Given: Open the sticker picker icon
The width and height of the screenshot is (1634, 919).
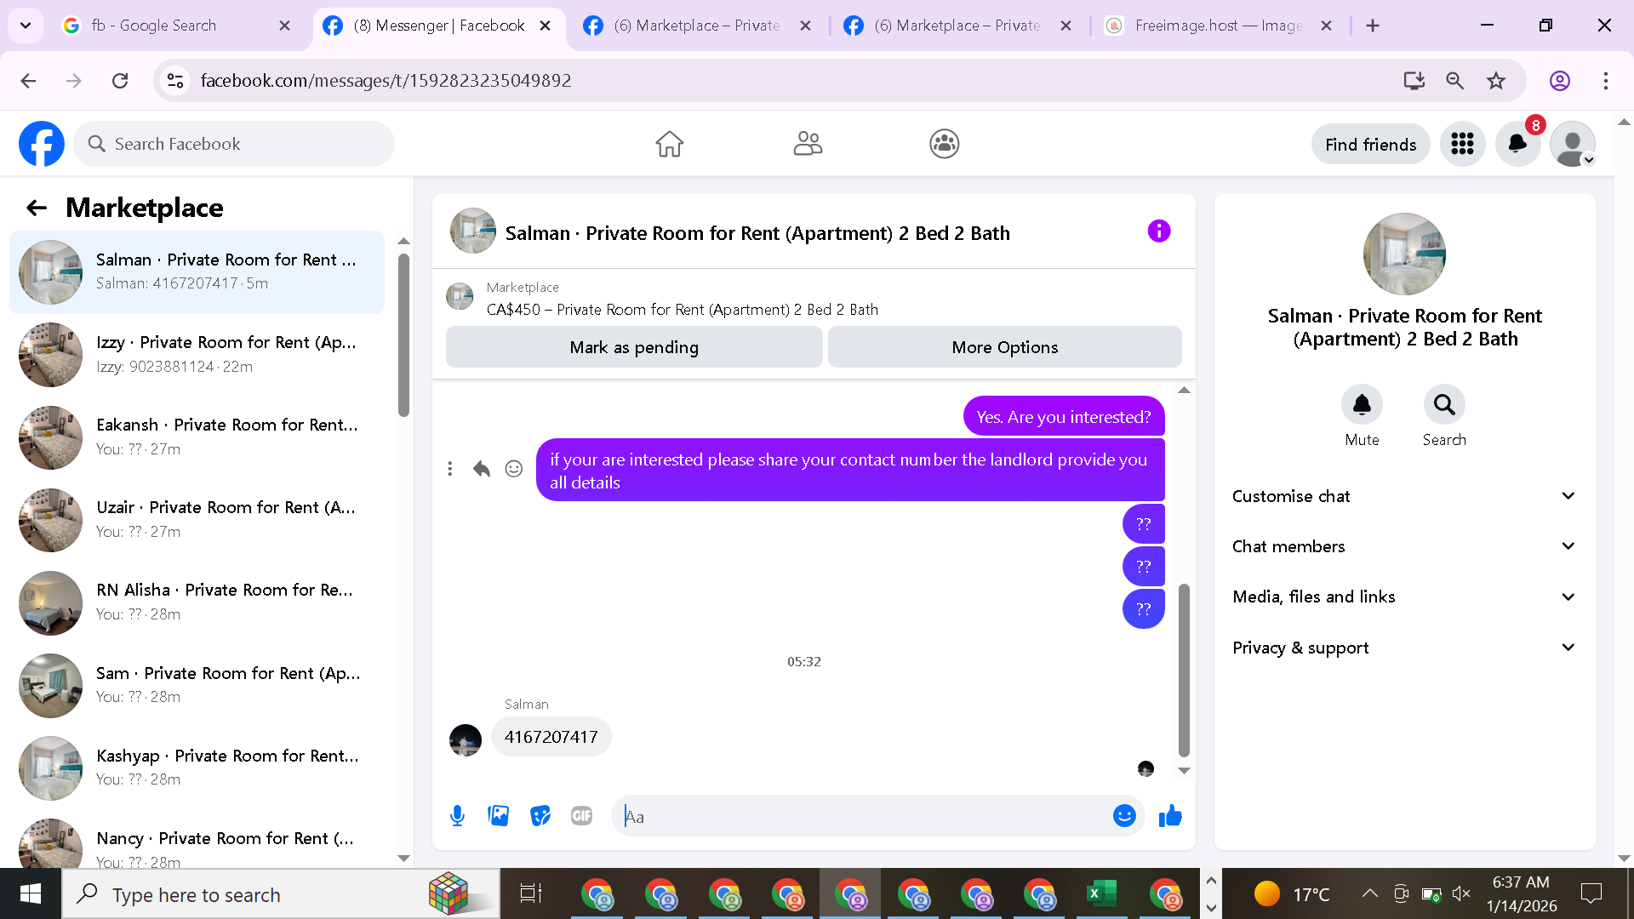Looking at the screenshot, I should [x=540, y=816].
